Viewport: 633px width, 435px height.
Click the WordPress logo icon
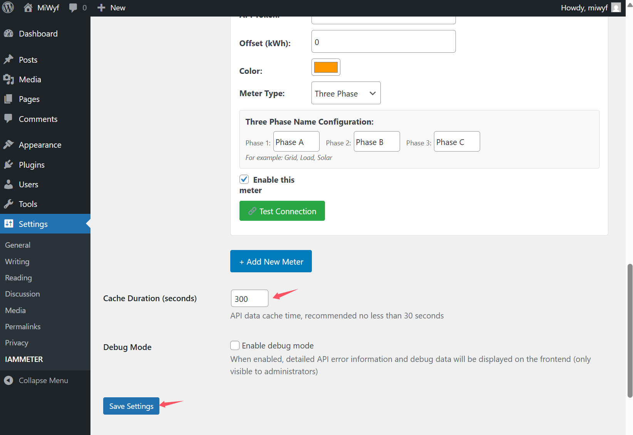pyautogui.click(x=8, y=8)
